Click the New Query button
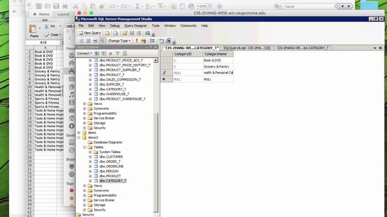387x217 pixels. [x=90, y=33]
